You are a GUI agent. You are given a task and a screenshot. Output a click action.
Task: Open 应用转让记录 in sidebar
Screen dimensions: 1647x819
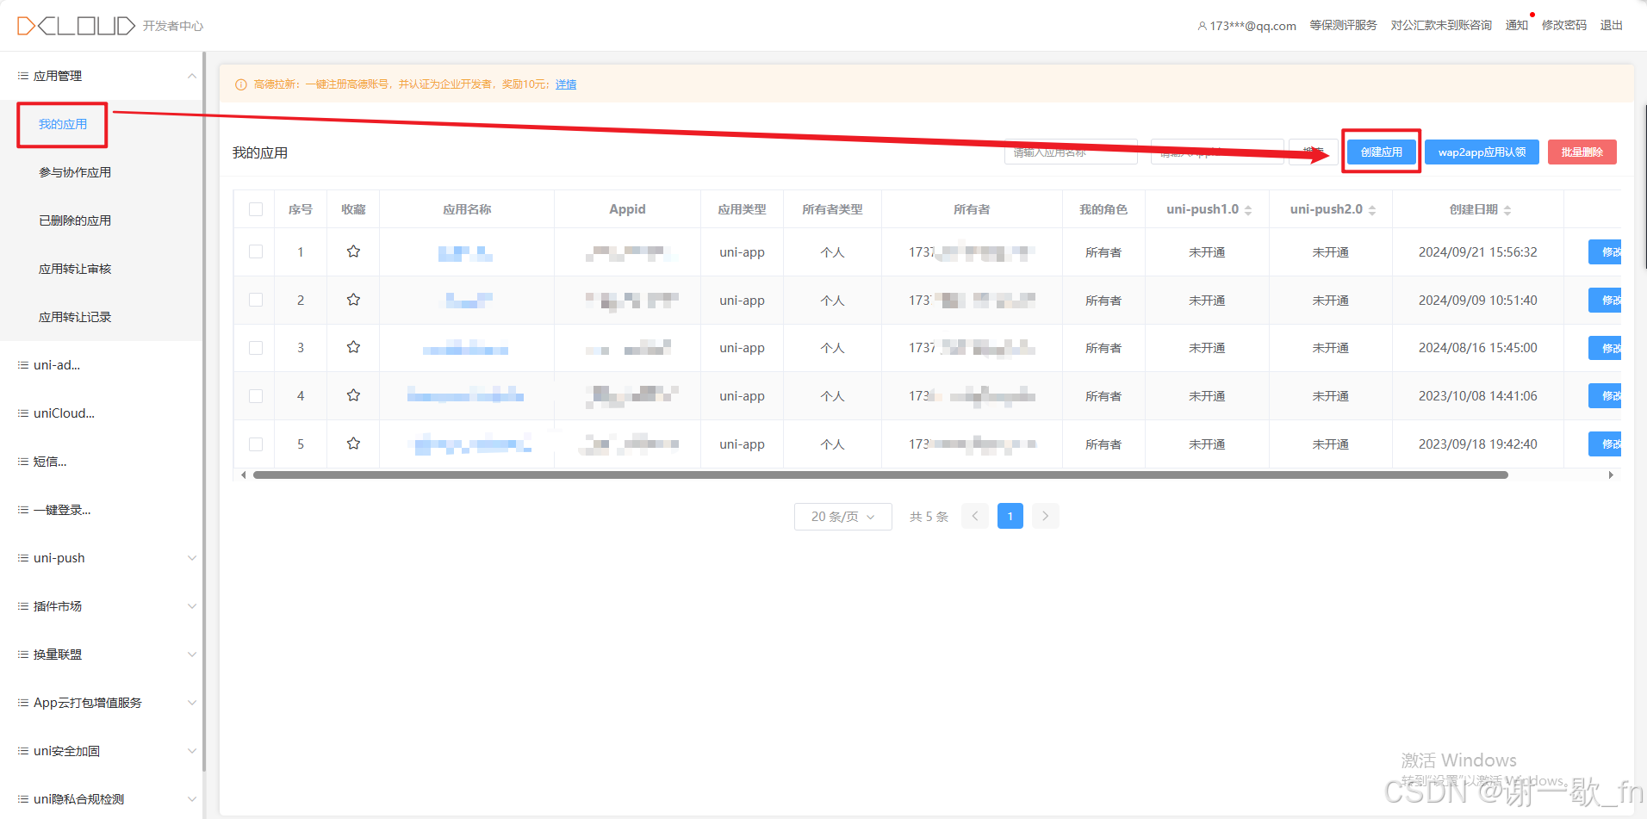tap(75, 317)
